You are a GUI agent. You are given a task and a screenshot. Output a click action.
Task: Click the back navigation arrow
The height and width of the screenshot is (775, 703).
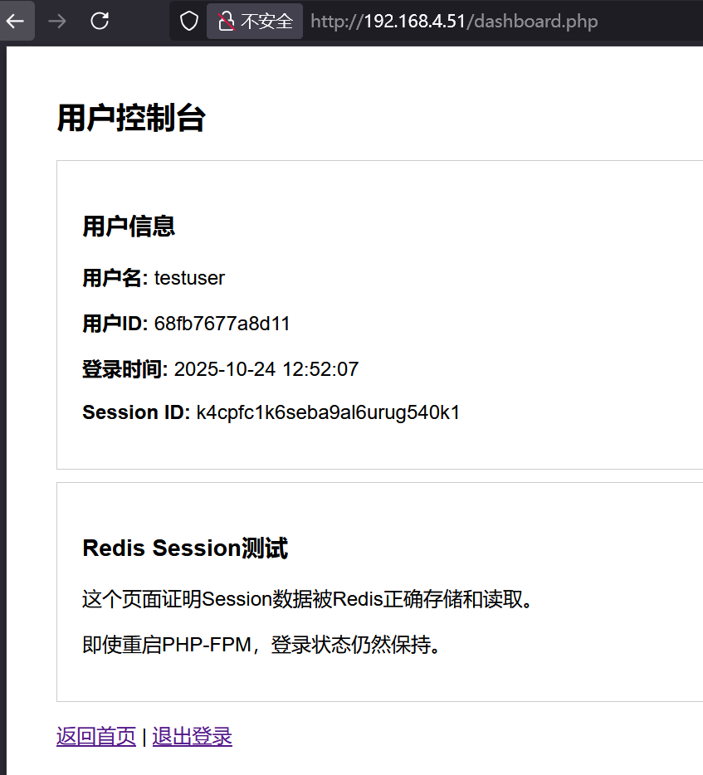[17, 21]
